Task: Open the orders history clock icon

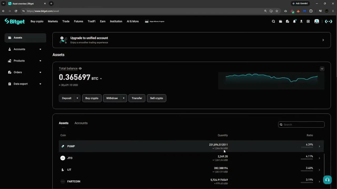Action: click(288, 22)
